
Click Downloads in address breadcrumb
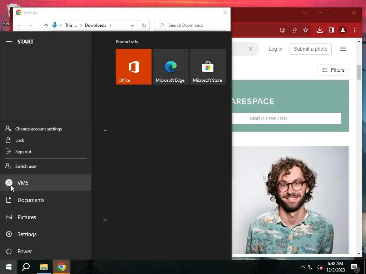pyautogui.click(x=95, y=25)
